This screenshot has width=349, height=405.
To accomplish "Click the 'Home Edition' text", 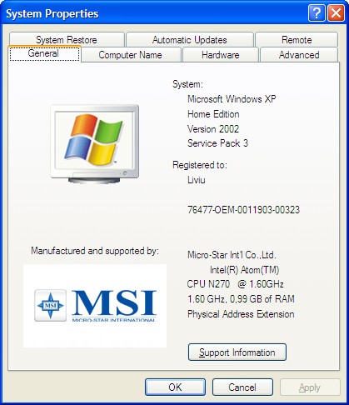I will pos(213,114).
